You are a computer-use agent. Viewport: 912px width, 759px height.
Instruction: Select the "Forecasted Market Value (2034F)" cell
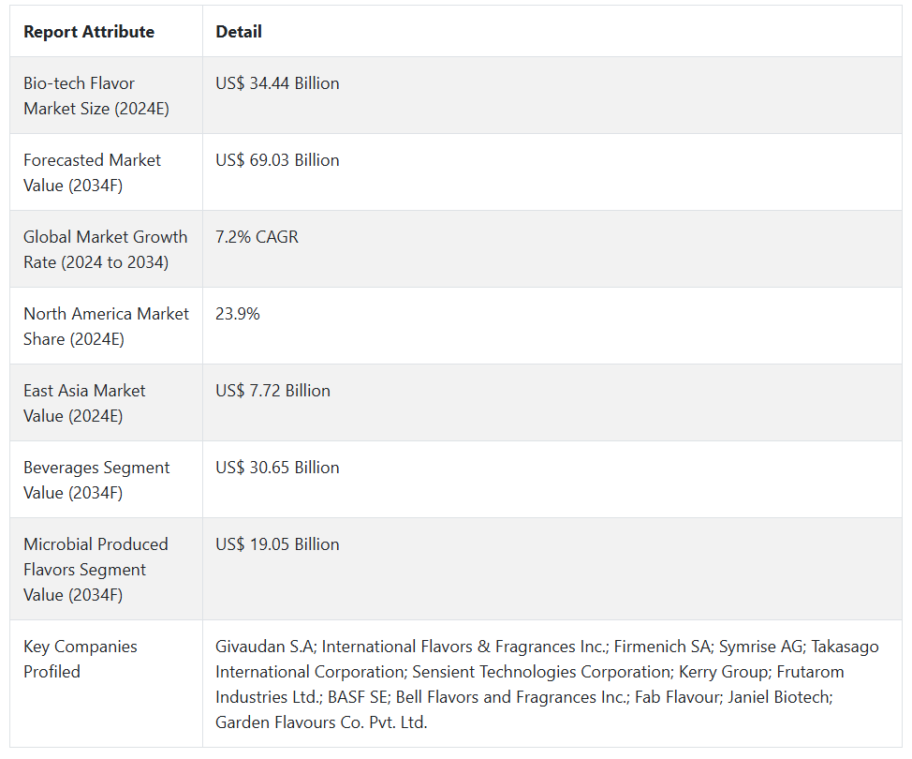[x=92, y=172]
